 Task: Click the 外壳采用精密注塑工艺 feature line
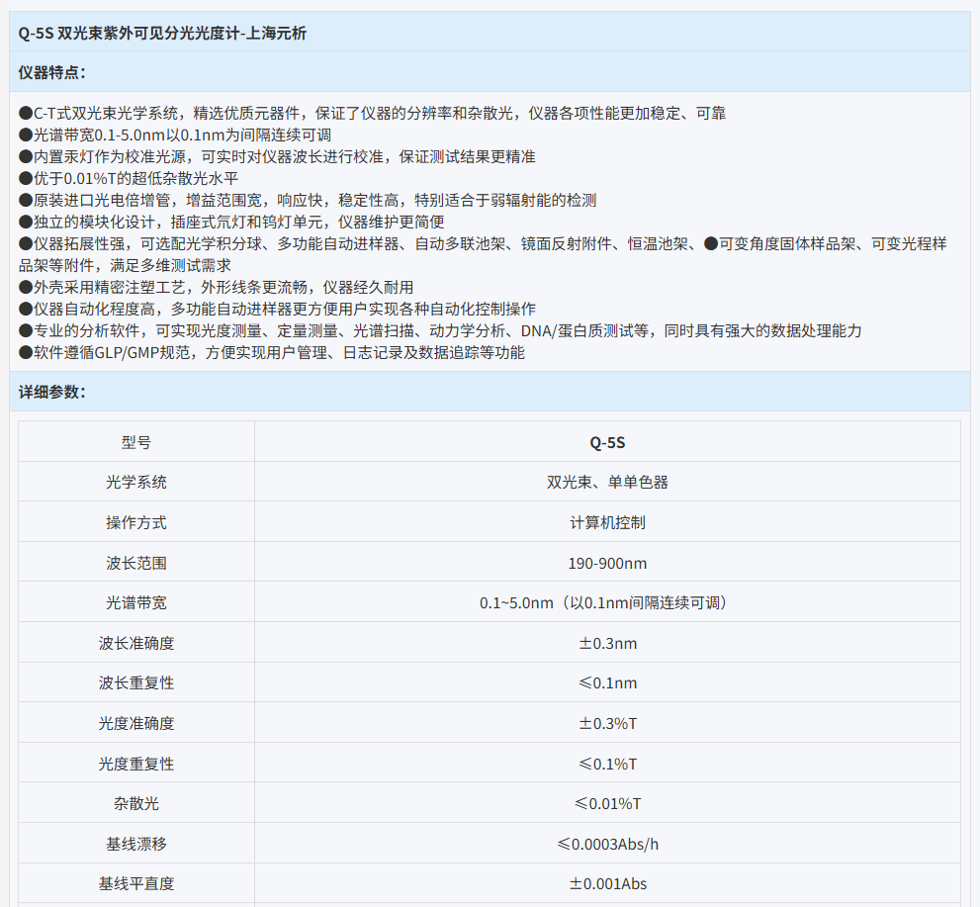(216, 287)
